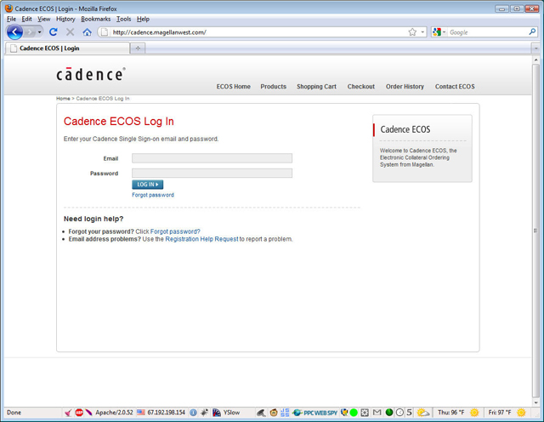Screen dimensions: 544x422
Task: Open the File menu
Action: (11, 19)
